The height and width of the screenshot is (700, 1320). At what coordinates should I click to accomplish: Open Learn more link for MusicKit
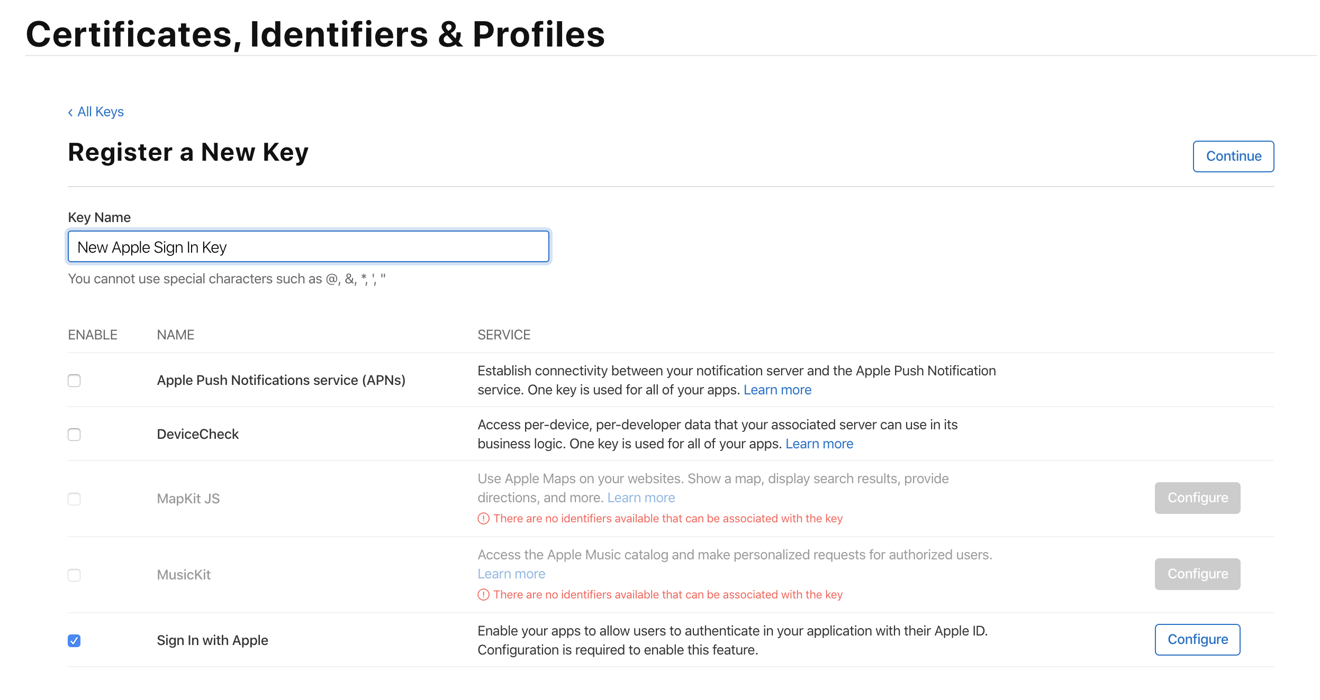pyautogui.click(x=511, y=574)
